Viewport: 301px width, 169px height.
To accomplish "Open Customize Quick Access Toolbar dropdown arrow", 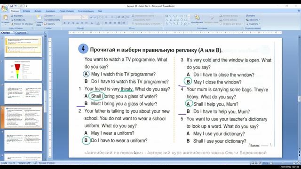I will point(26,6).
